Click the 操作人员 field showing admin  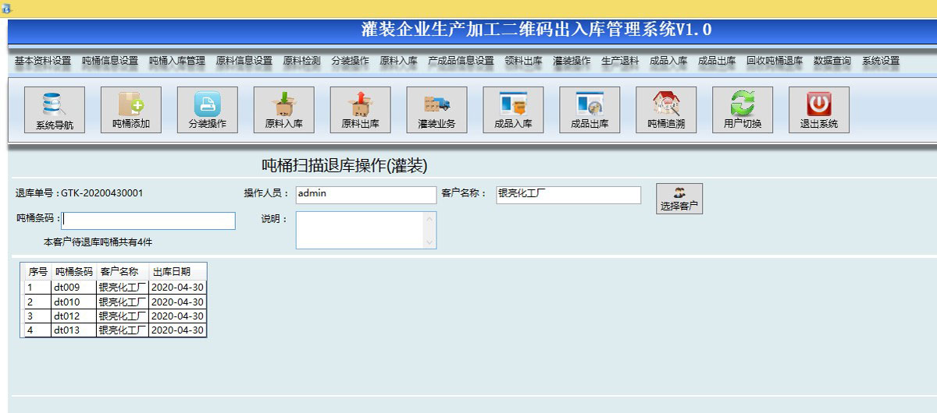366,195
